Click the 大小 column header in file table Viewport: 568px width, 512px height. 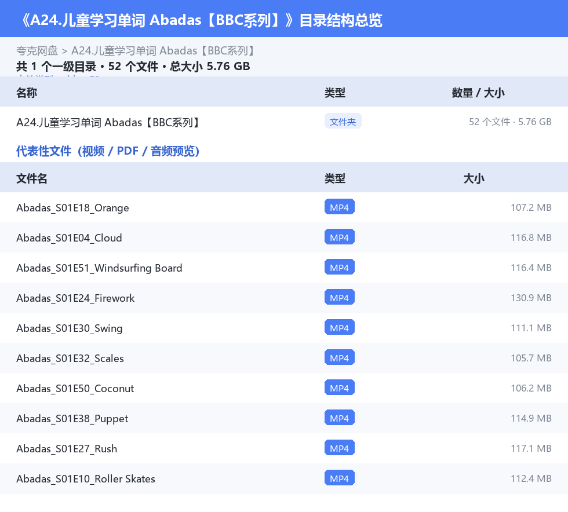tap(474, 178)
